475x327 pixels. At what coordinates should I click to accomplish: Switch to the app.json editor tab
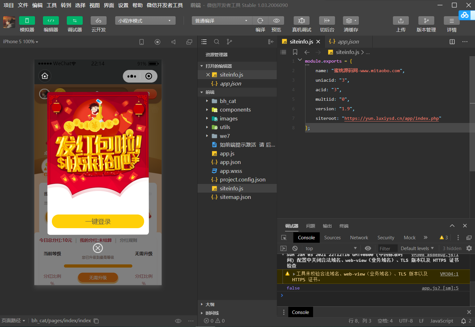pyautogui.click(x=348, y=42)
